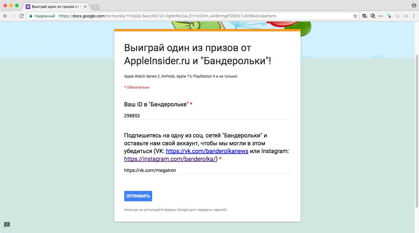Viewport: 419px width, 233px height.
Task: Open the 'K' extension with blue plus
Action: [389, 16]
